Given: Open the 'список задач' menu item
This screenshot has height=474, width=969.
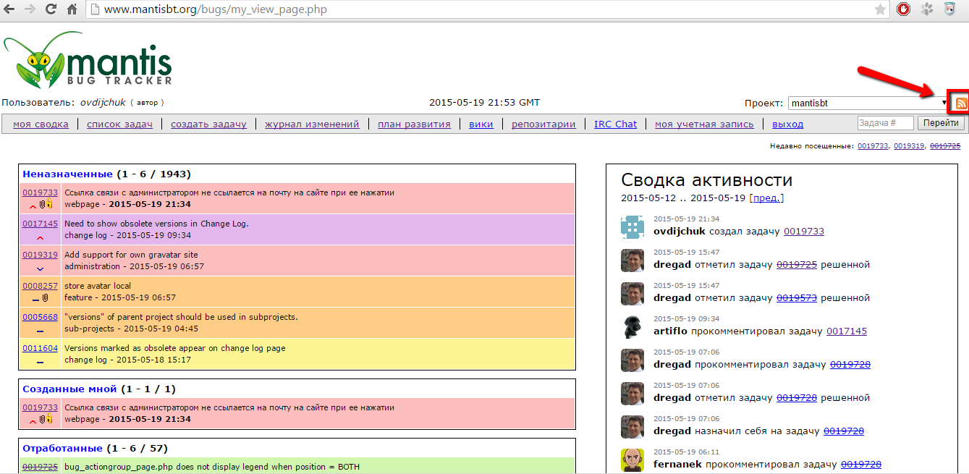Looking at the screenshot, I should pyautogui.click(x=119, y=124).
